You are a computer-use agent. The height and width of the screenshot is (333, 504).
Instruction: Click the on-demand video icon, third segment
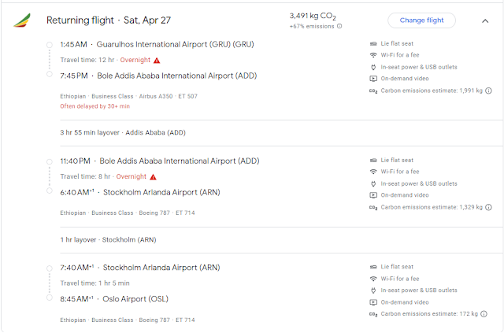(x=372, y=302)
